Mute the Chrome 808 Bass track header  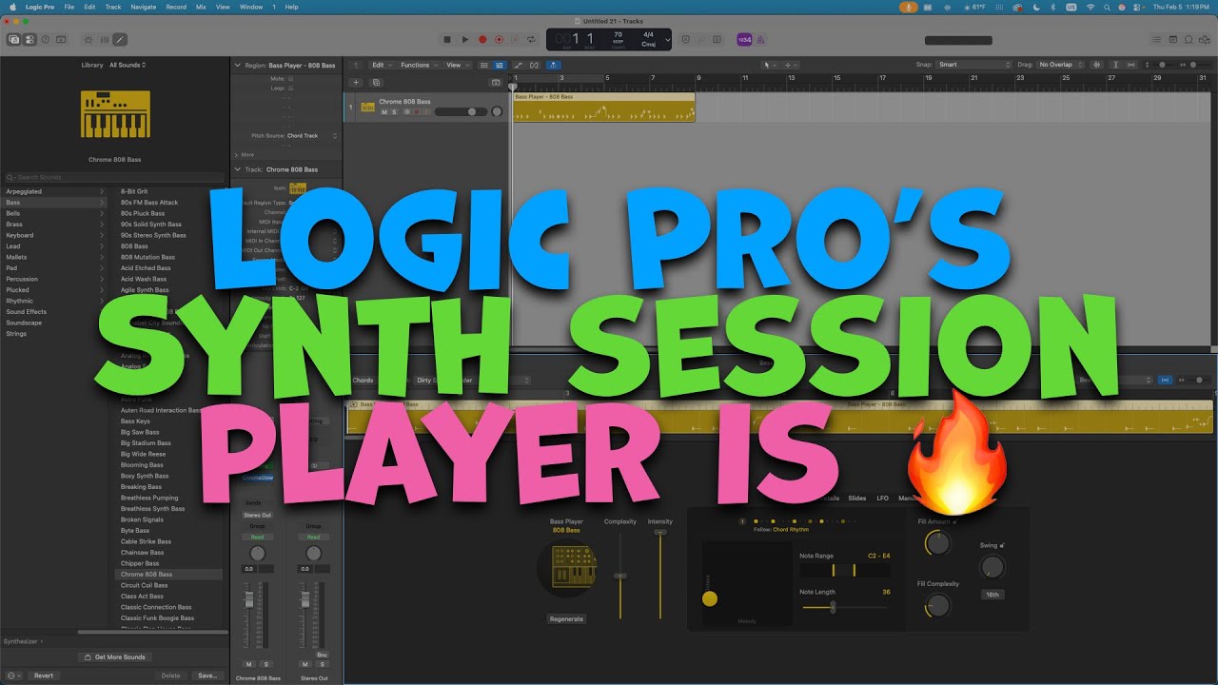(384, 112)
